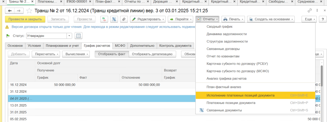Expand the Создать на основании dropdown

pyautogui.click(x=271, y=19)
